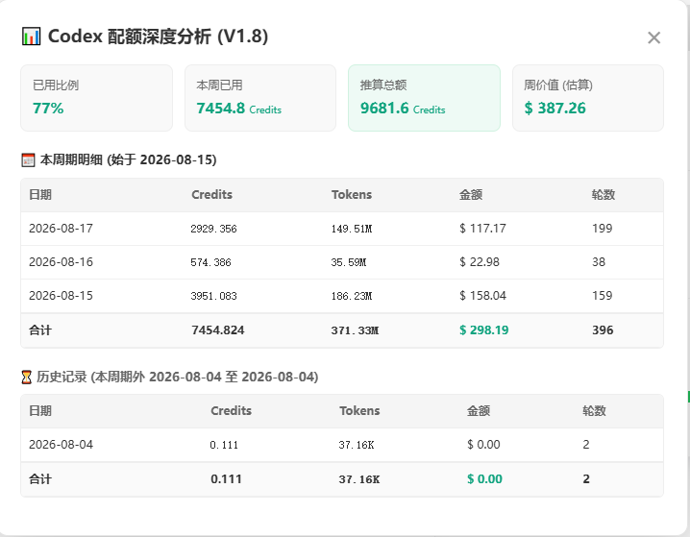Click the 轮数 header in the history table
The image size is (690, 537).
(x=594, y=411)
